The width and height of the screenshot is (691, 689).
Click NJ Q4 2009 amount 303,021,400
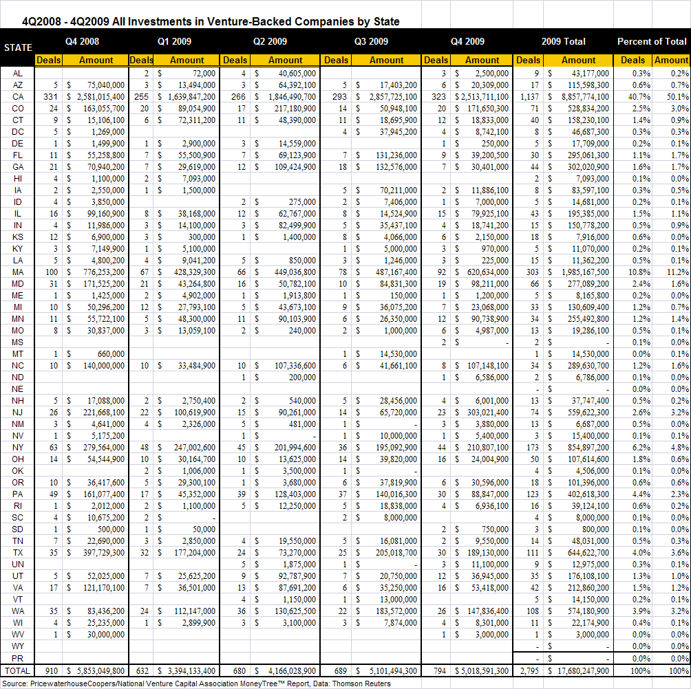(488, 413)
